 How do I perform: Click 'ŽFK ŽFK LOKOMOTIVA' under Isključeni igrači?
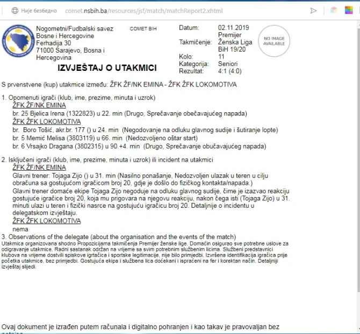(47, 221)
